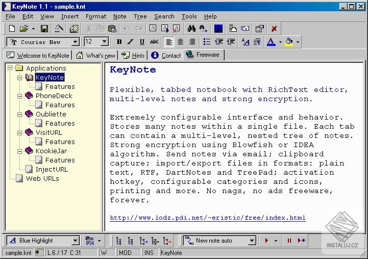Click the KeyNote heading in the editor
The image size is (368, 259).
(133, 69)
